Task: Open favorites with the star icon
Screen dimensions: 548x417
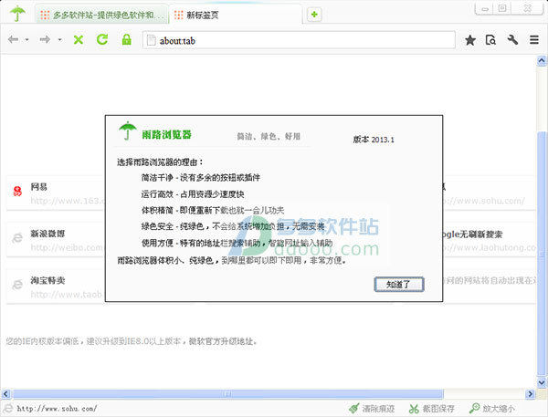Action: pos(470,40)
